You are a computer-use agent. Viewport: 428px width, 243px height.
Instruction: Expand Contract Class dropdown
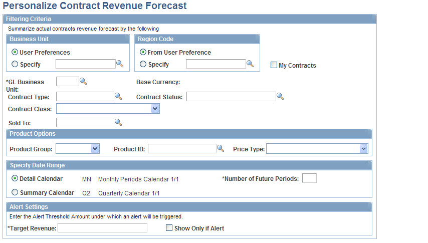(155, 109)
